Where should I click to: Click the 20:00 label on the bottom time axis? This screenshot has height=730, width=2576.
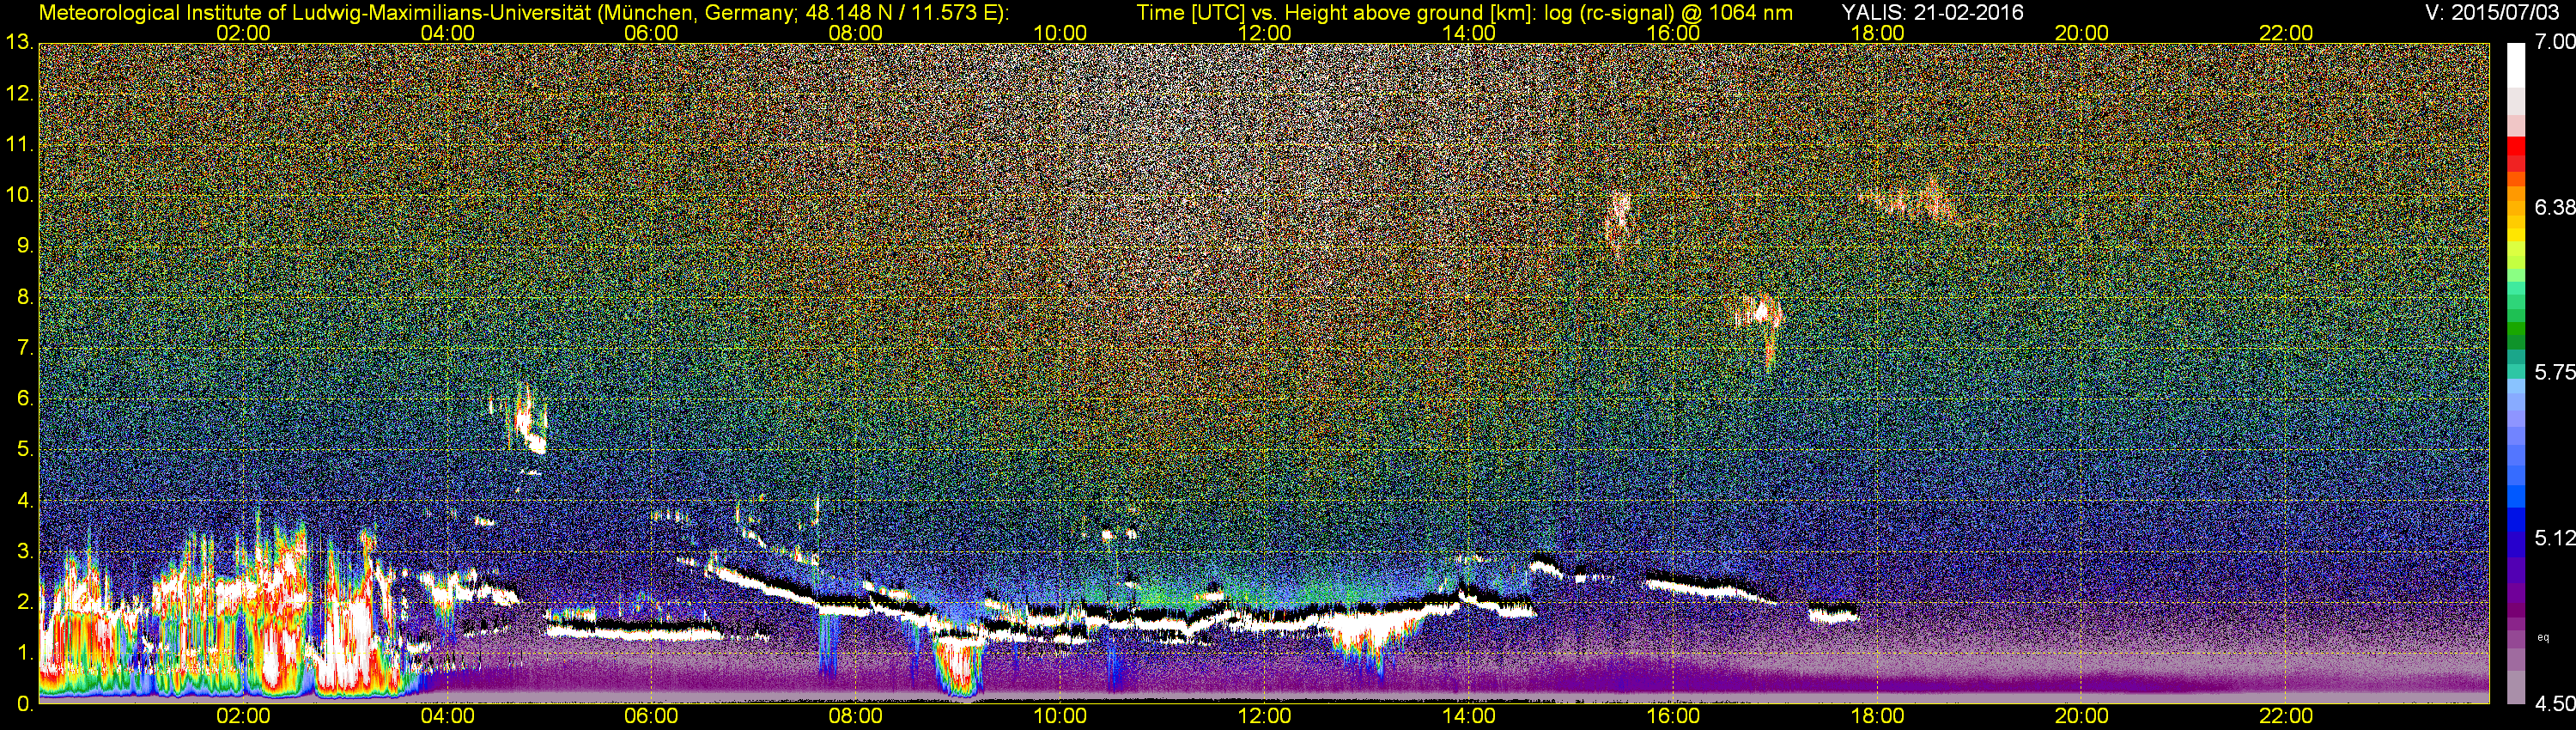pos(2082,717)
